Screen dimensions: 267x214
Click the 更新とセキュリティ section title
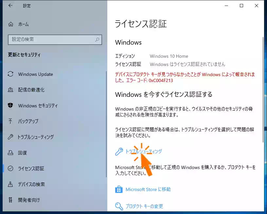24,55
